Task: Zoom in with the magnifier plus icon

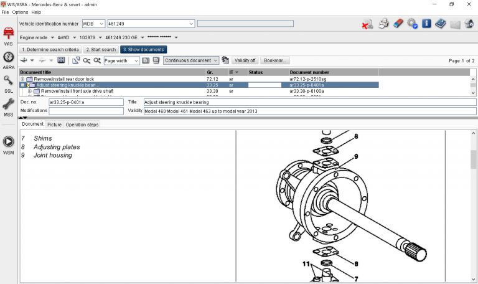Action: pos(97,60)
